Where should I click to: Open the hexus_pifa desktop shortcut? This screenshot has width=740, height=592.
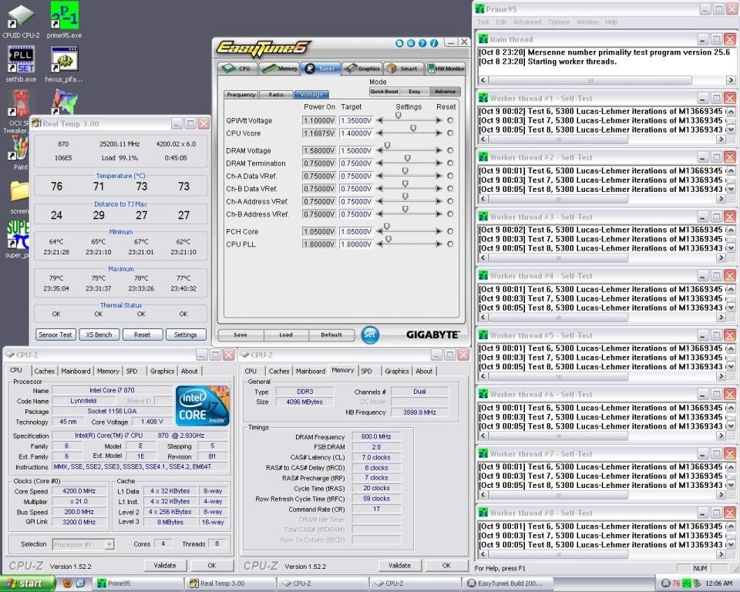point(64,65)
